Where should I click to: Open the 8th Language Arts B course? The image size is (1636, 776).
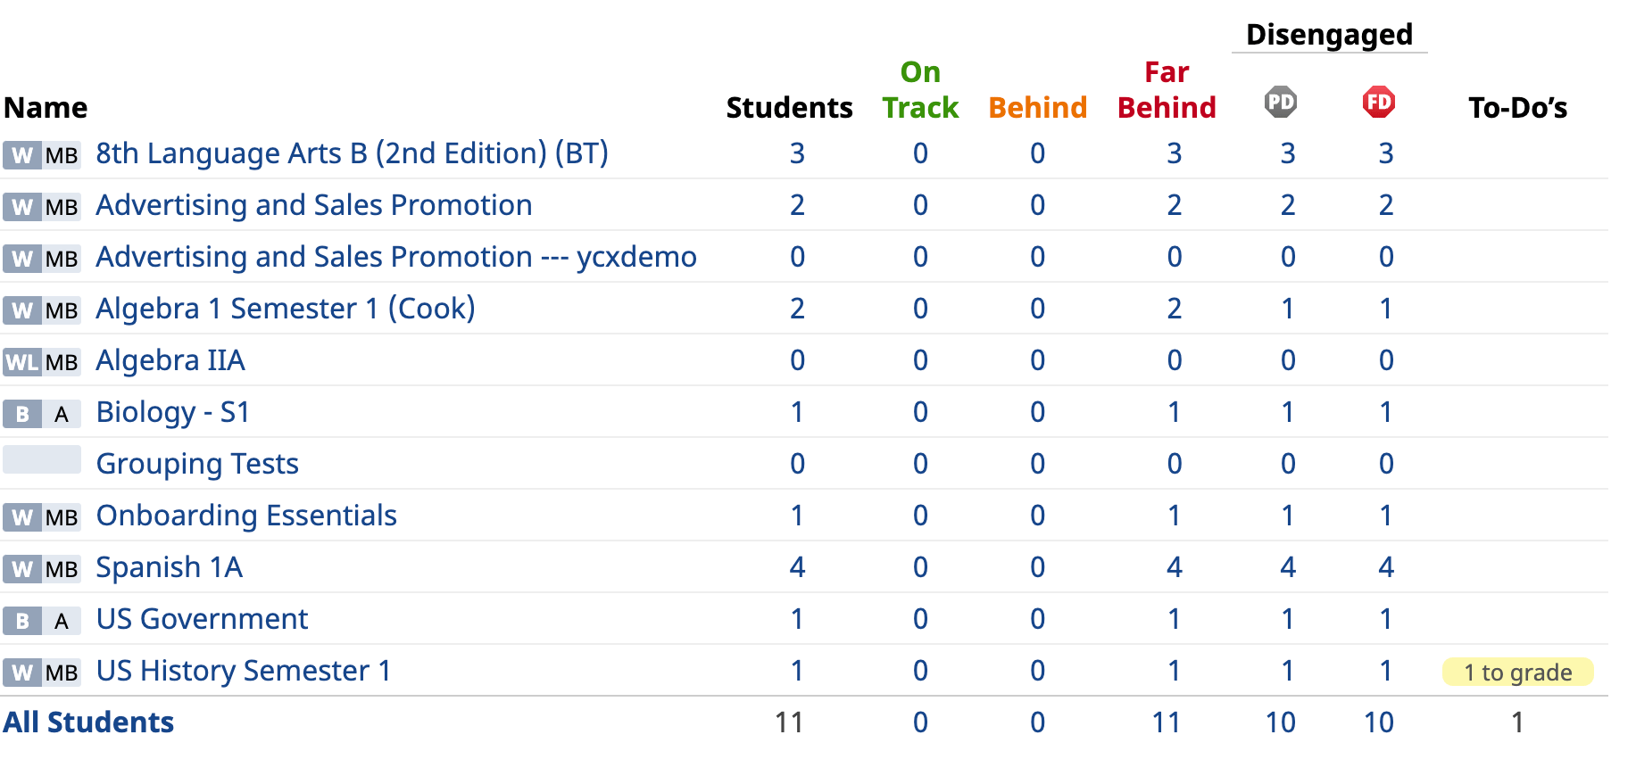[x=352, y=153]
